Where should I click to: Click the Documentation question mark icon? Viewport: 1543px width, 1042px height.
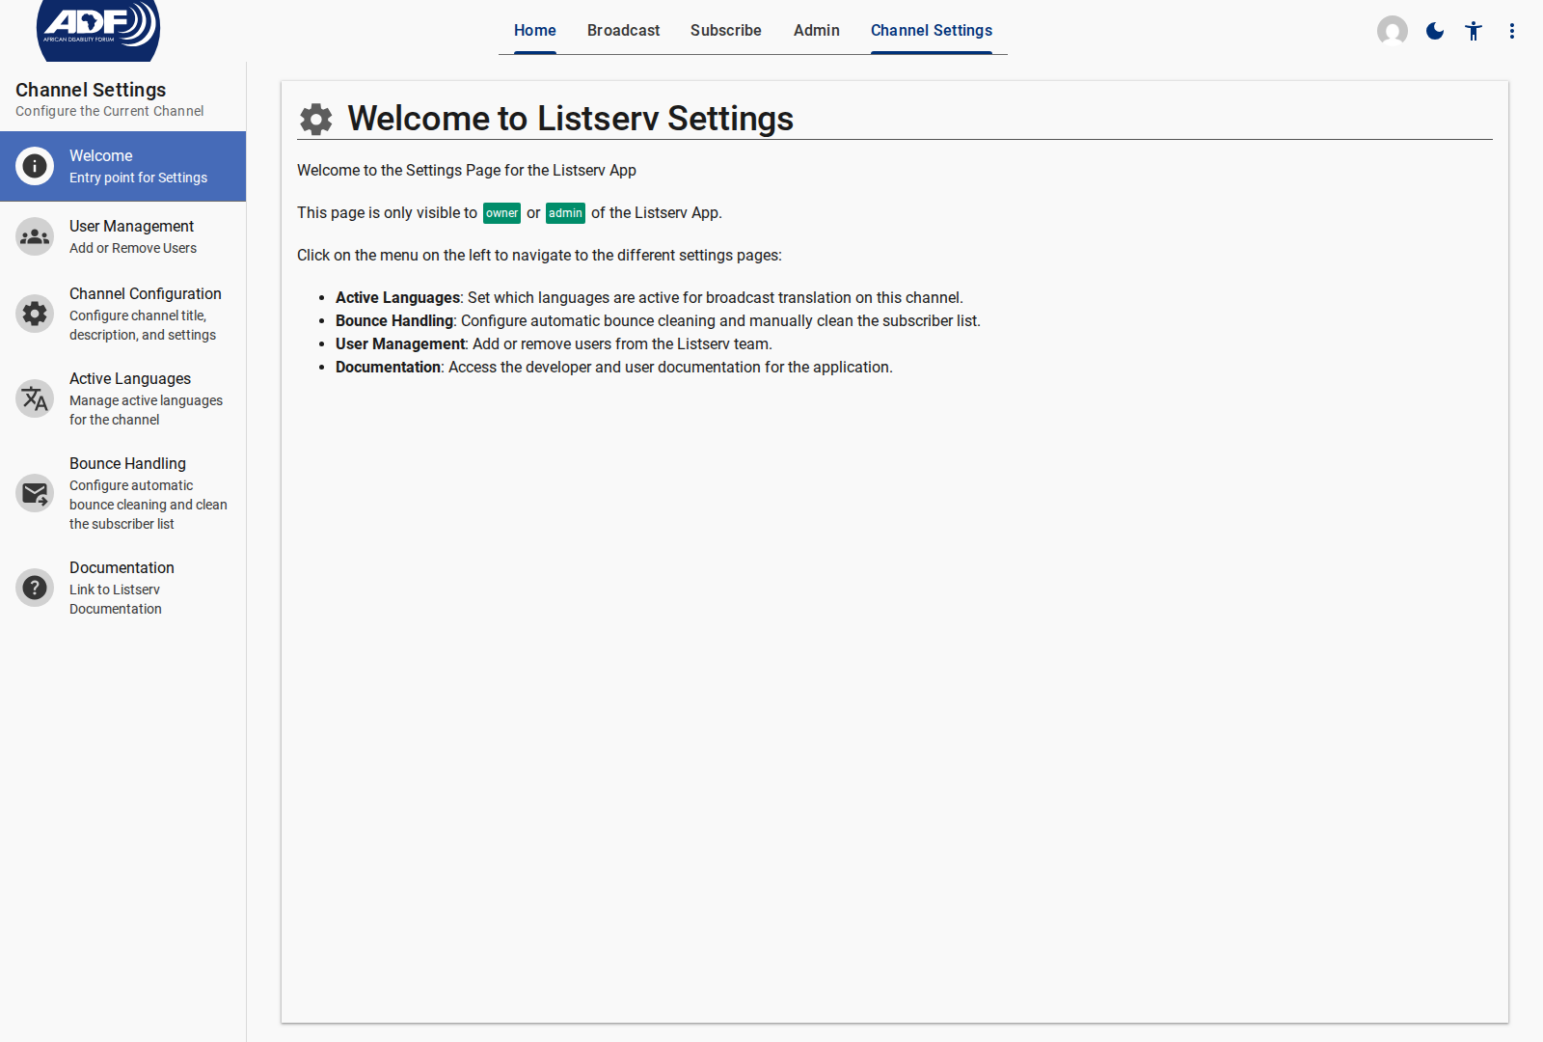[x=35, y=588]
